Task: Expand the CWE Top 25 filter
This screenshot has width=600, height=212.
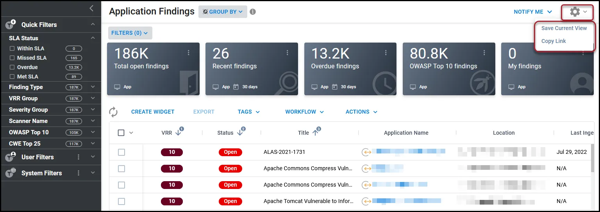Action: tap(93, 144)
